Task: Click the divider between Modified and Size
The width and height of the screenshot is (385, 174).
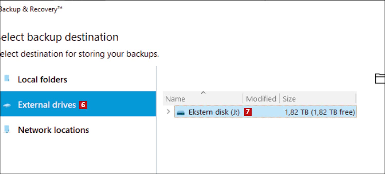Action: tap(280, 99)
